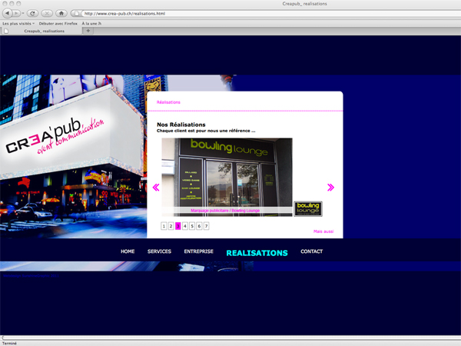The image size is (461, 346).
Task: Select the Creapub_ realisations tab
Action: click(41, 31)
